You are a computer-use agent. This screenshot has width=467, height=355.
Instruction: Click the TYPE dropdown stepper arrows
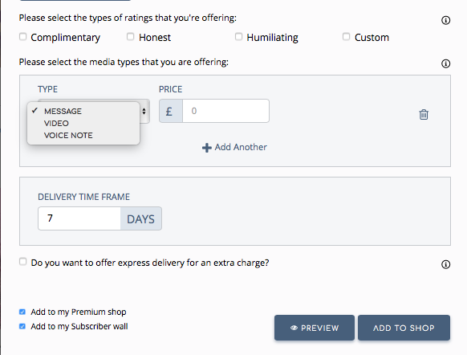144,111
